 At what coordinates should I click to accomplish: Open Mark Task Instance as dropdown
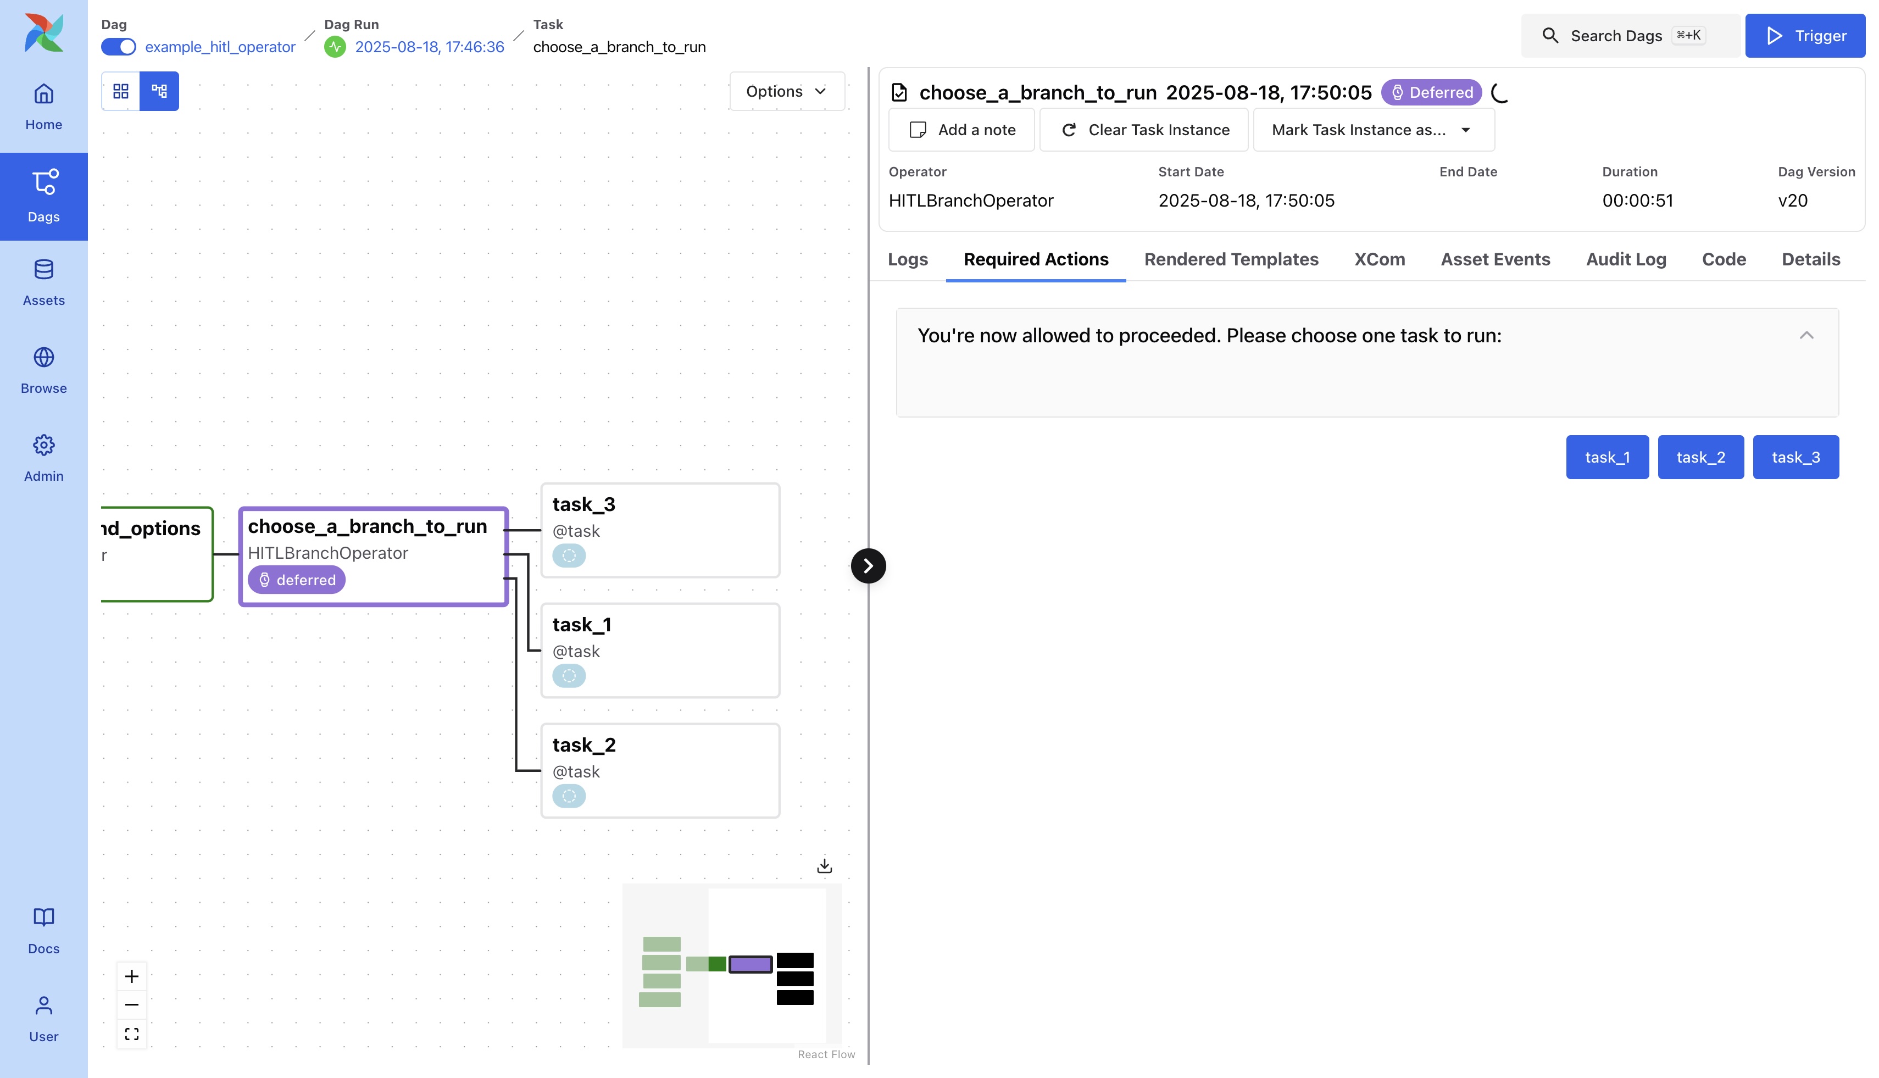[x=1374, y=130]
